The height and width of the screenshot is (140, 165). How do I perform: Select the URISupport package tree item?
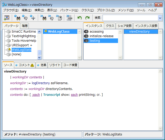click(22, 45)
